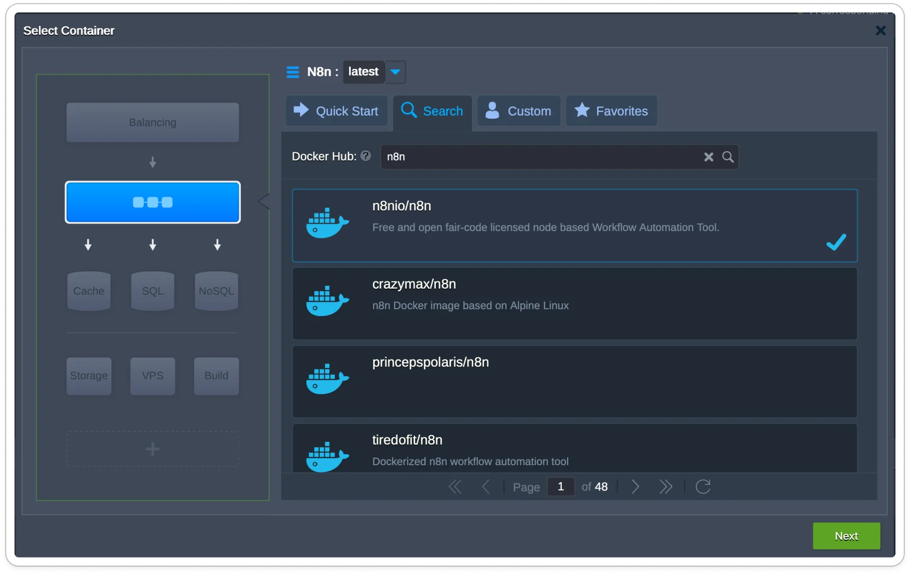The height and width of the screenshot is (574, 910).
Task: Select the crazymax/n8n image result
Action: (x=574, y=304)
